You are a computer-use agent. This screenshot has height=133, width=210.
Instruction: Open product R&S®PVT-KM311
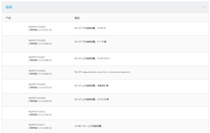pos(37,125)
